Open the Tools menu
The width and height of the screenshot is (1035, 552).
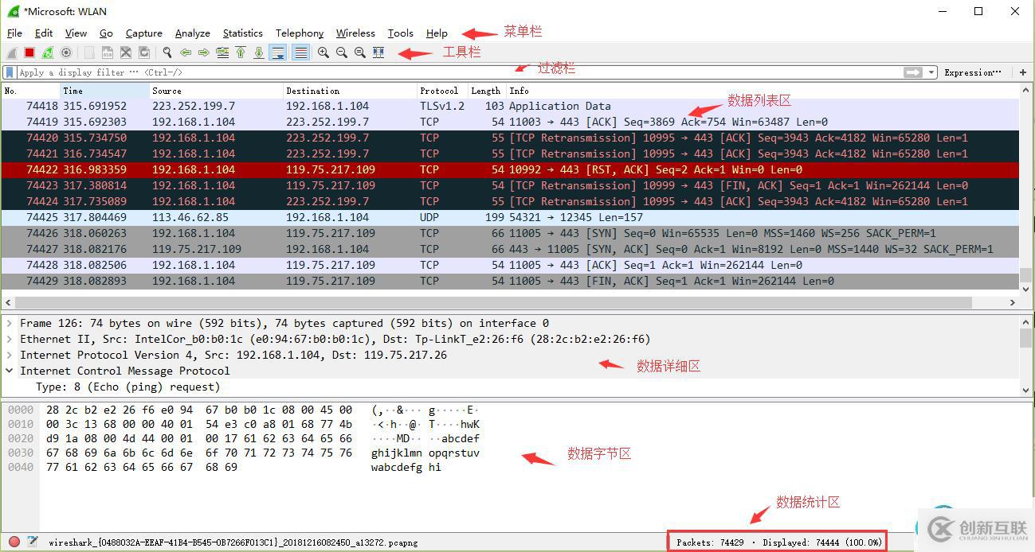(x=401, y=33)
